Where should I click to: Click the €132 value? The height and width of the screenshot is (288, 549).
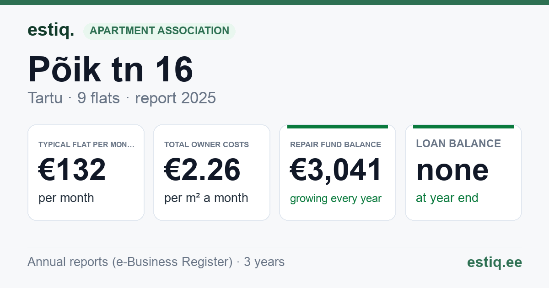coord(72,170)
